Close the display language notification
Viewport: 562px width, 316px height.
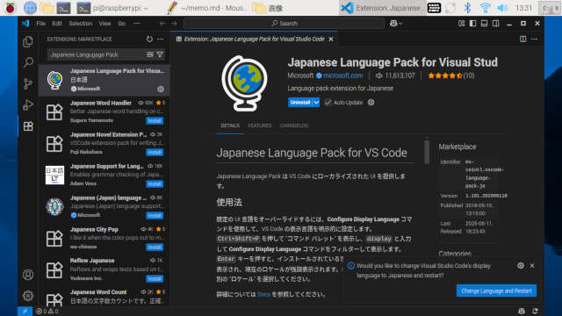[532, 265]
